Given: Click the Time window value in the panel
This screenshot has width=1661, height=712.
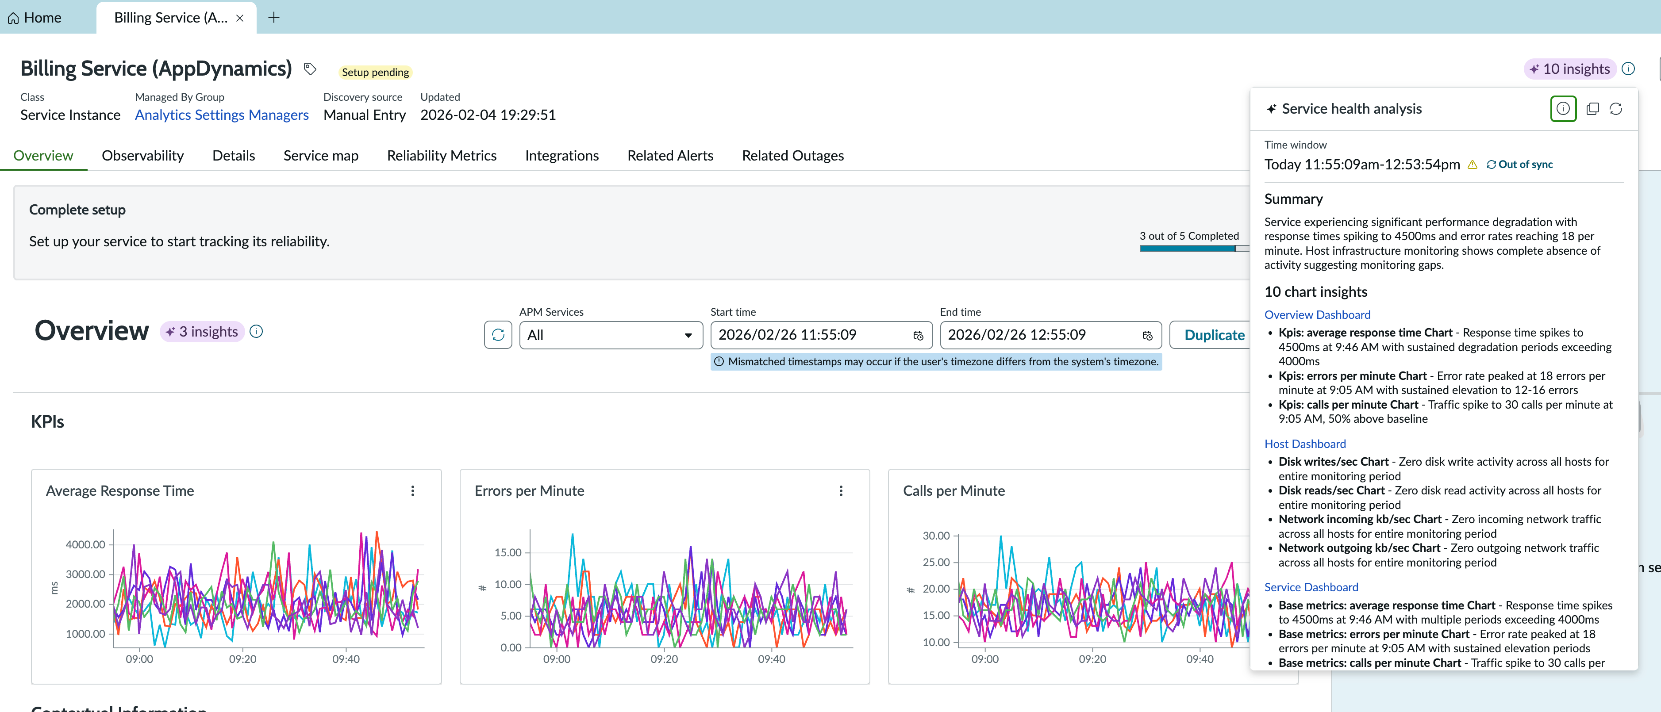Looking at the screenshot, I should [1362, 165].
